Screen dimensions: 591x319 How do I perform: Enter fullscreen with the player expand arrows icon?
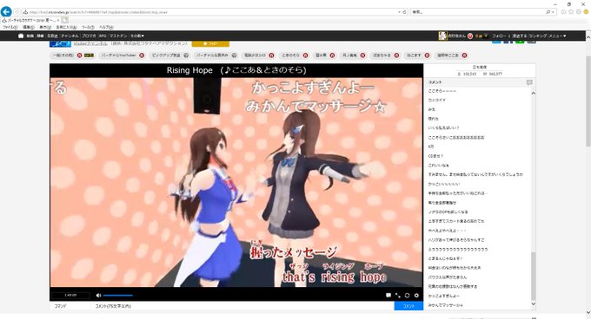398,296
